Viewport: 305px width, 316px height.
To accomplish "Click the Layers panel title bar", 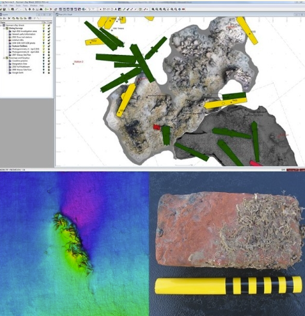I will pos(27,15).
